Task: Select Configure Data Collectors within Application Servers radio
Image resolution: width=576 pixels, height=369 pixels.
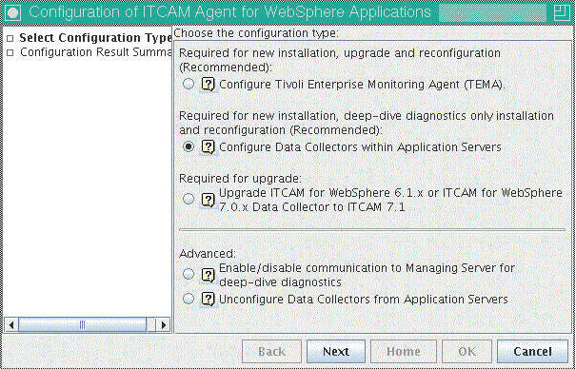Action: [189, 146]
